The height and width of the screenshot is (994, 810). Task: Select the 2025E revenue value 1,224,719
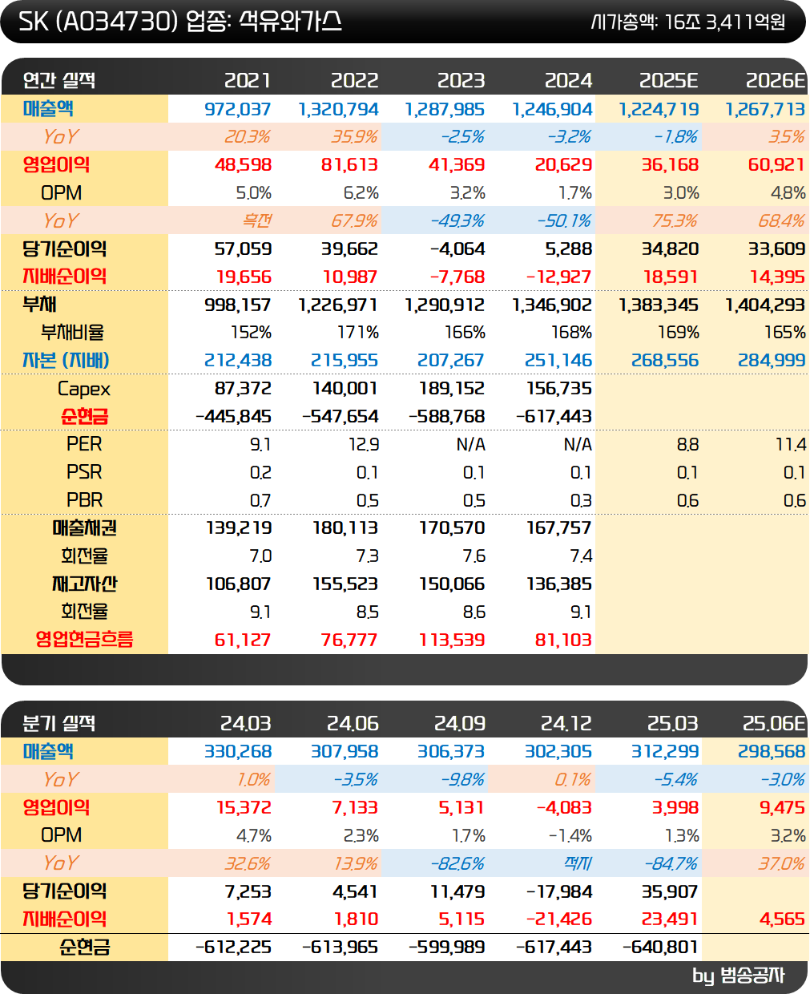click(659, 109)
